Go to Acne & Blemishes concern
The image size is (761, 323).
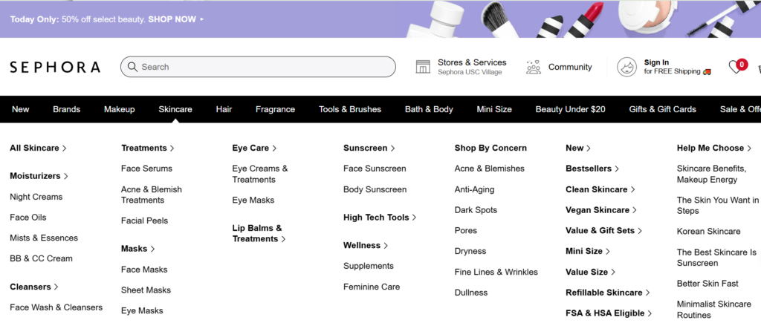click(489, 169)
